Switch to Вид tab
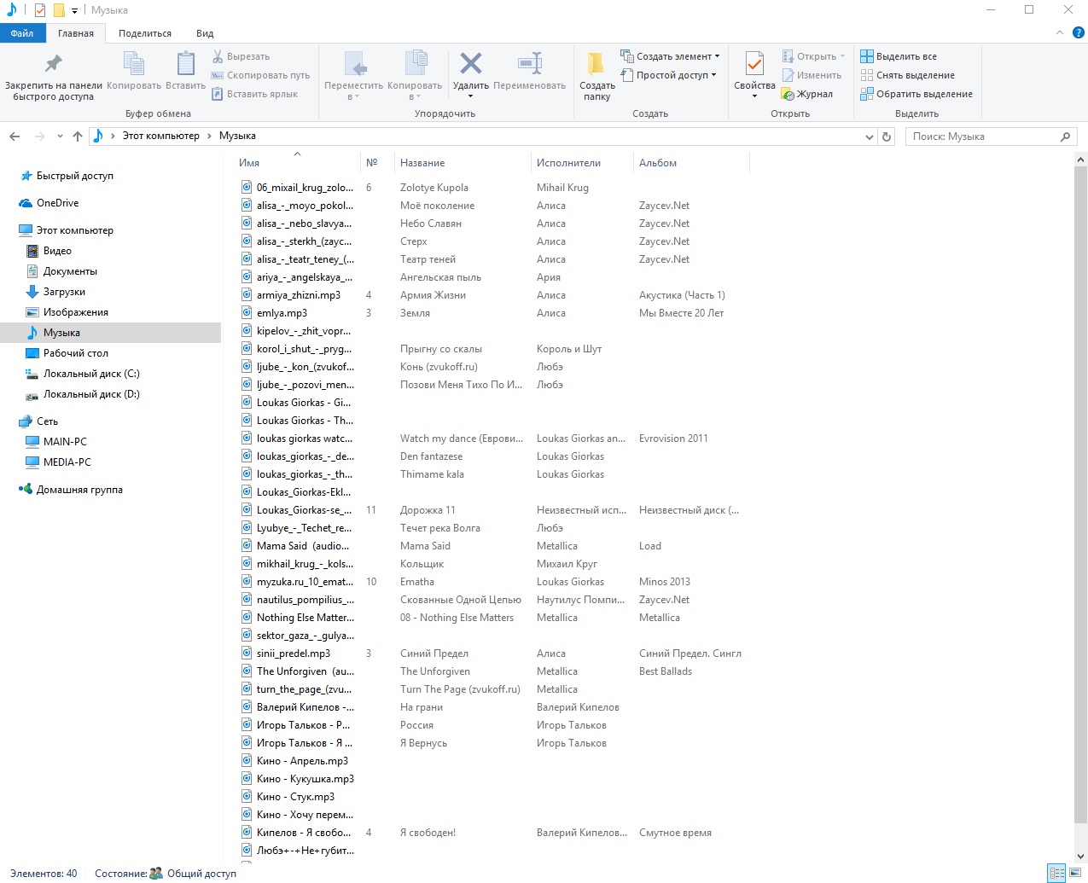This screenshot has height=883, width=1088. (x=205, y=33)
